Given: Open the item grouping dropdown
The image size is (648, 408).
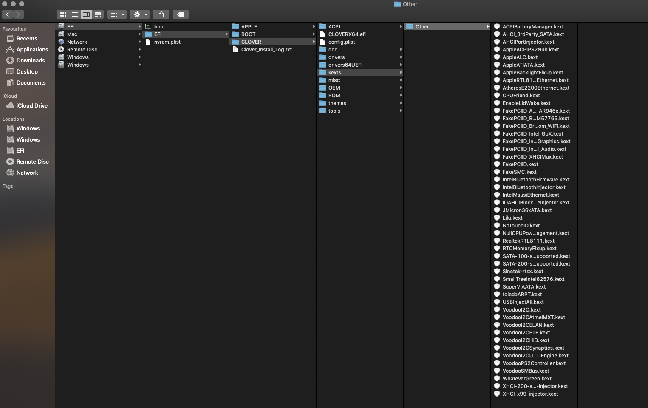Looking at the screenshot, I should 116,14.
